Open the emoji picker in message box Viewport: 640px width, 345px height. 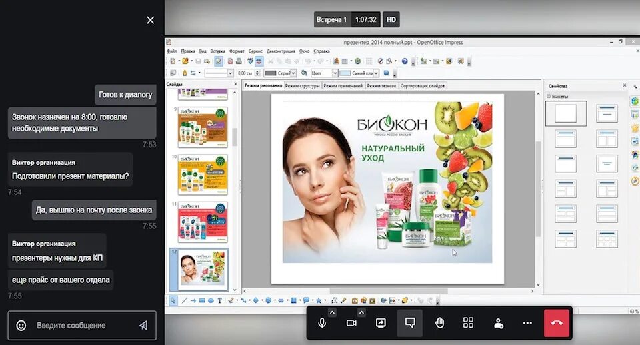pyautogui.click(x=21, y=326)
